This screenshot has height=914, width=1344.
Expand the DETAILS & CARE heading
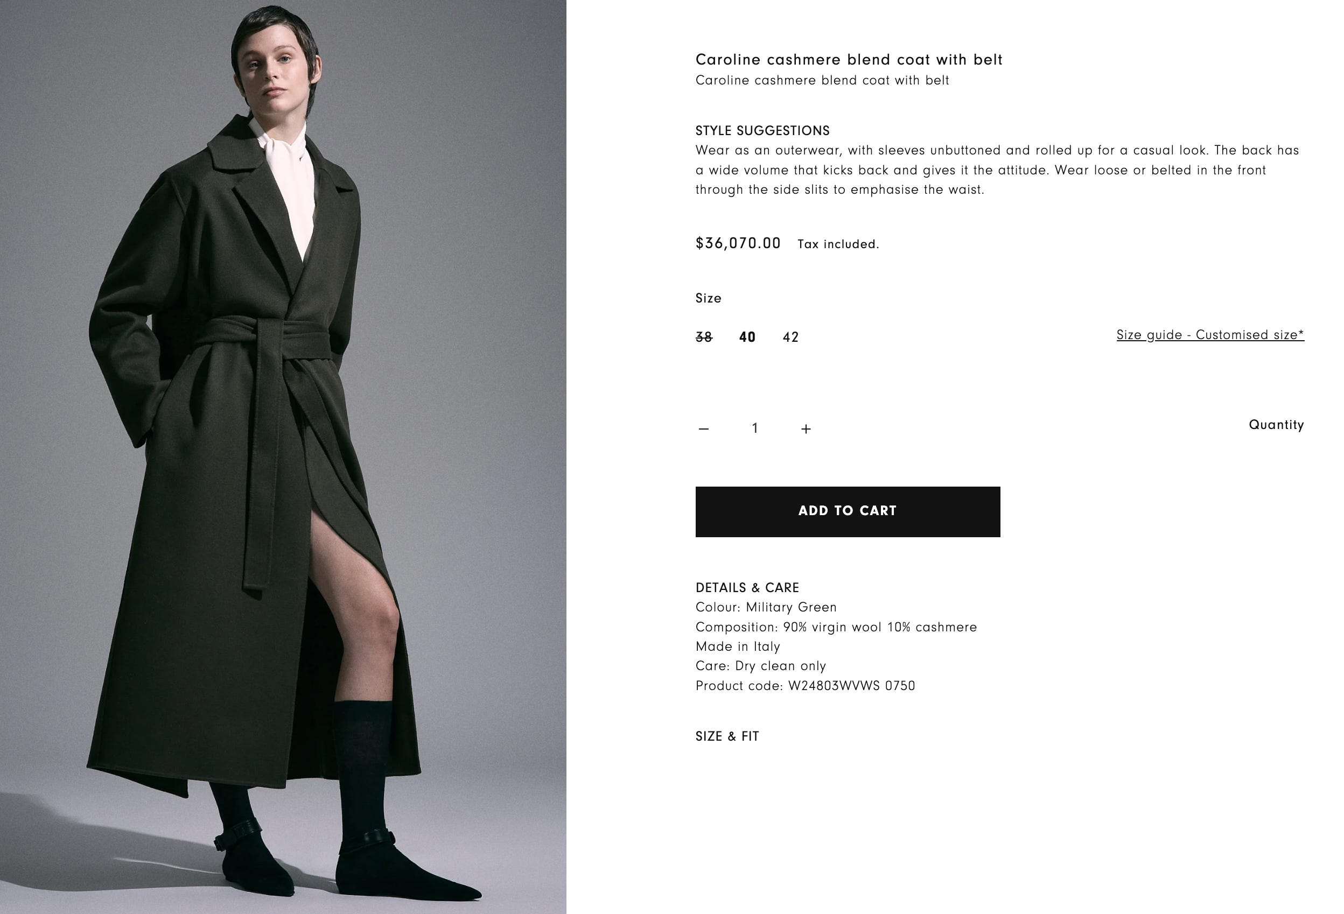747,587
